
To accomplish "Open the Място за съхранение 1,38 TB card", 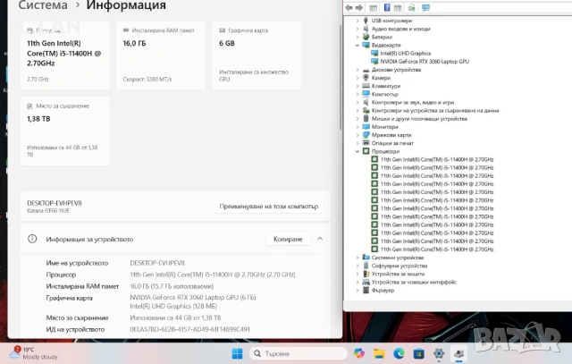I will coord(65,131).
